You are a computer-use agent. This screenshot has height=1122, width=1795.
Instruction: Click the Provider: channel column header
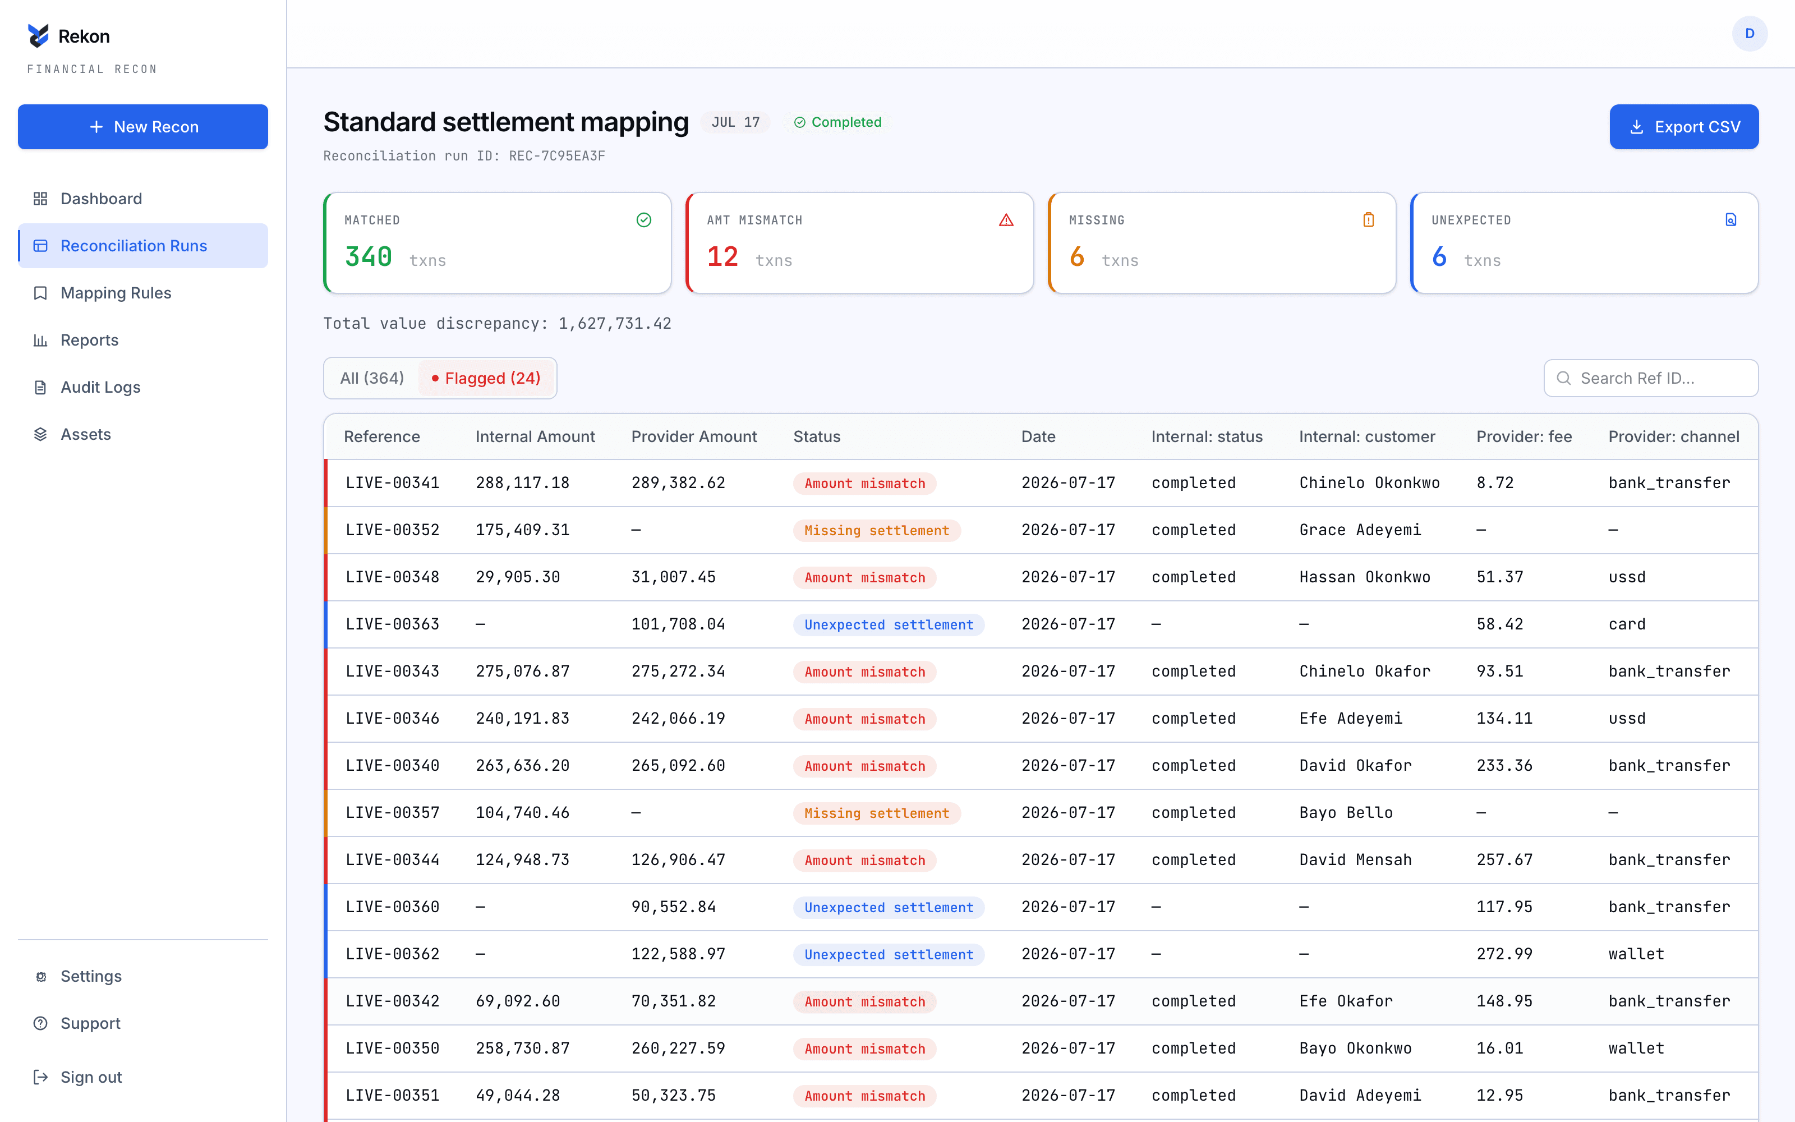point(1673,436)
